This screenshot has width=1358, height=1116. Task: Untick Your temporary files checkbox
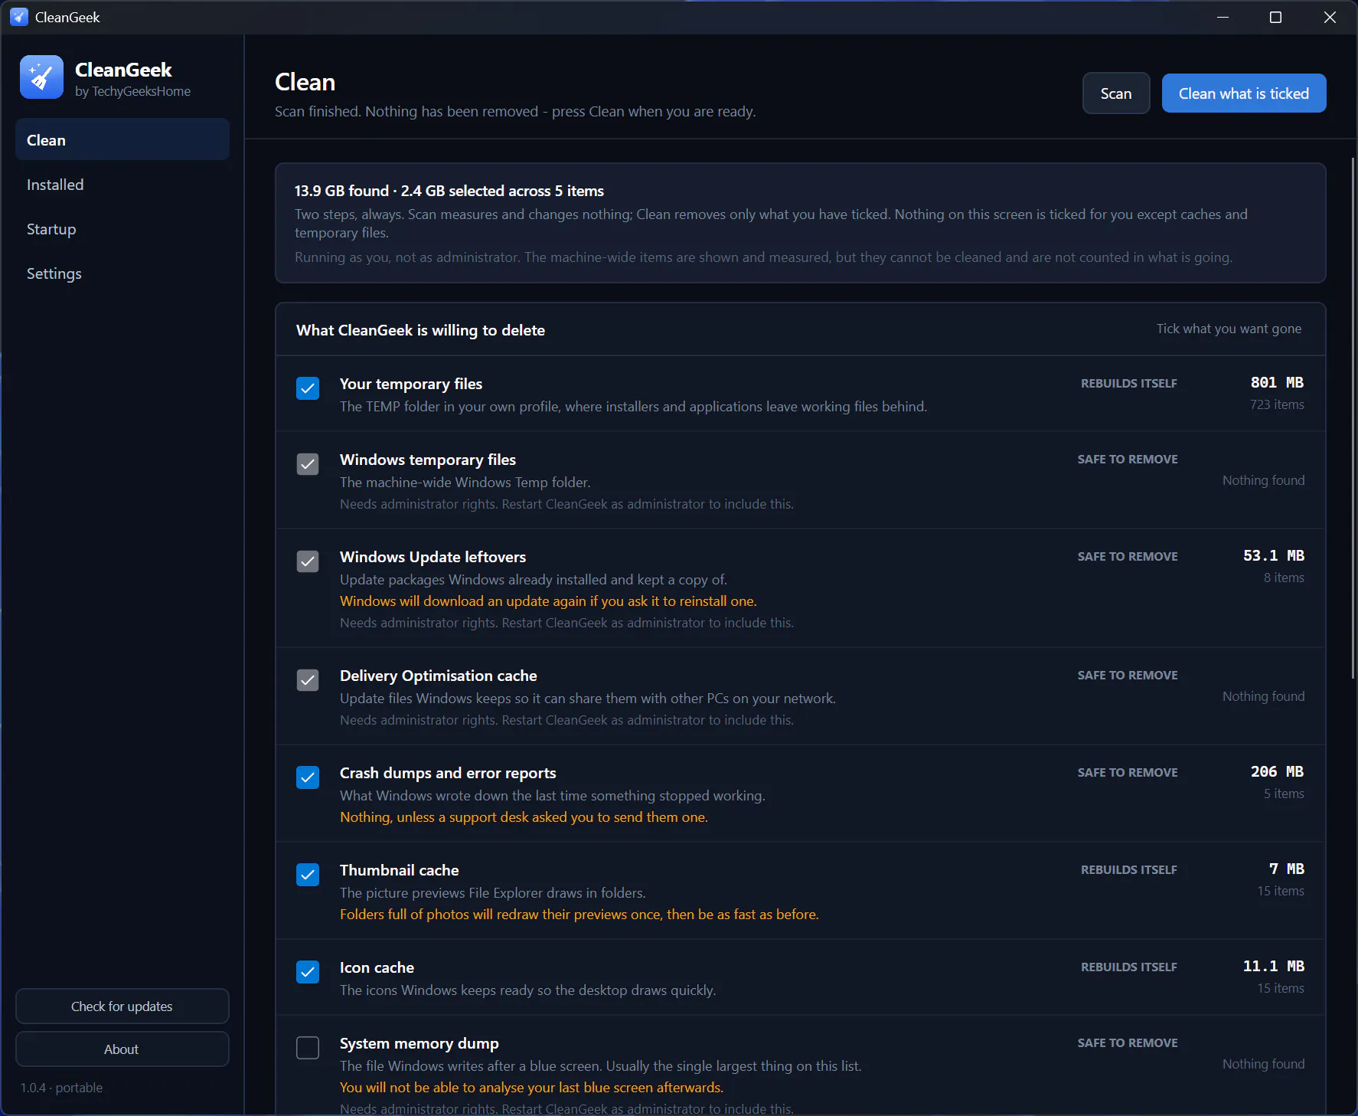pyautogui.click(x=308, y=388)
